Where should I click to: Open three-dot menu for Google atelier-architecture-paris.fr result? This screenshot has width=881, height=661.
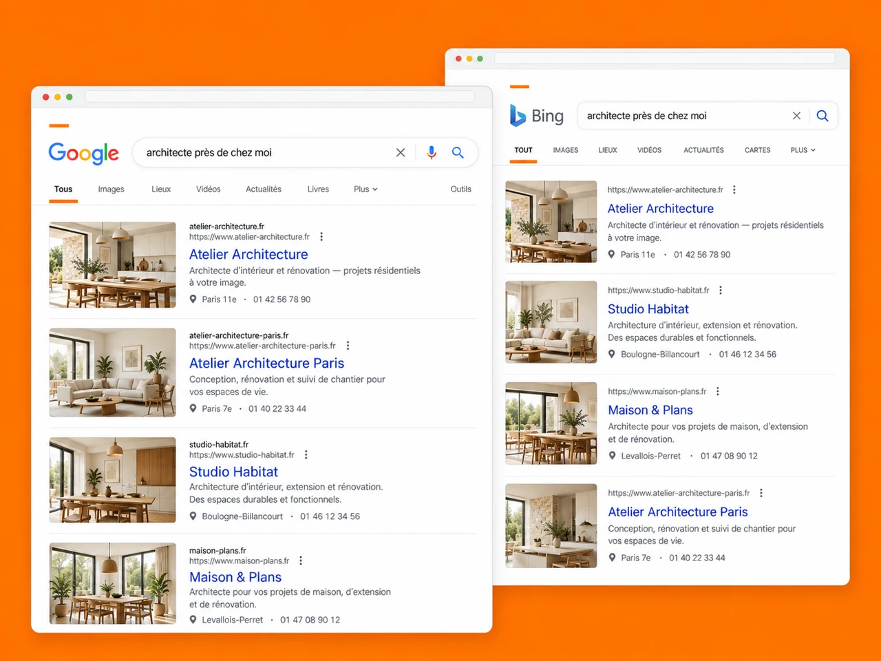click(x=348, y=346)
